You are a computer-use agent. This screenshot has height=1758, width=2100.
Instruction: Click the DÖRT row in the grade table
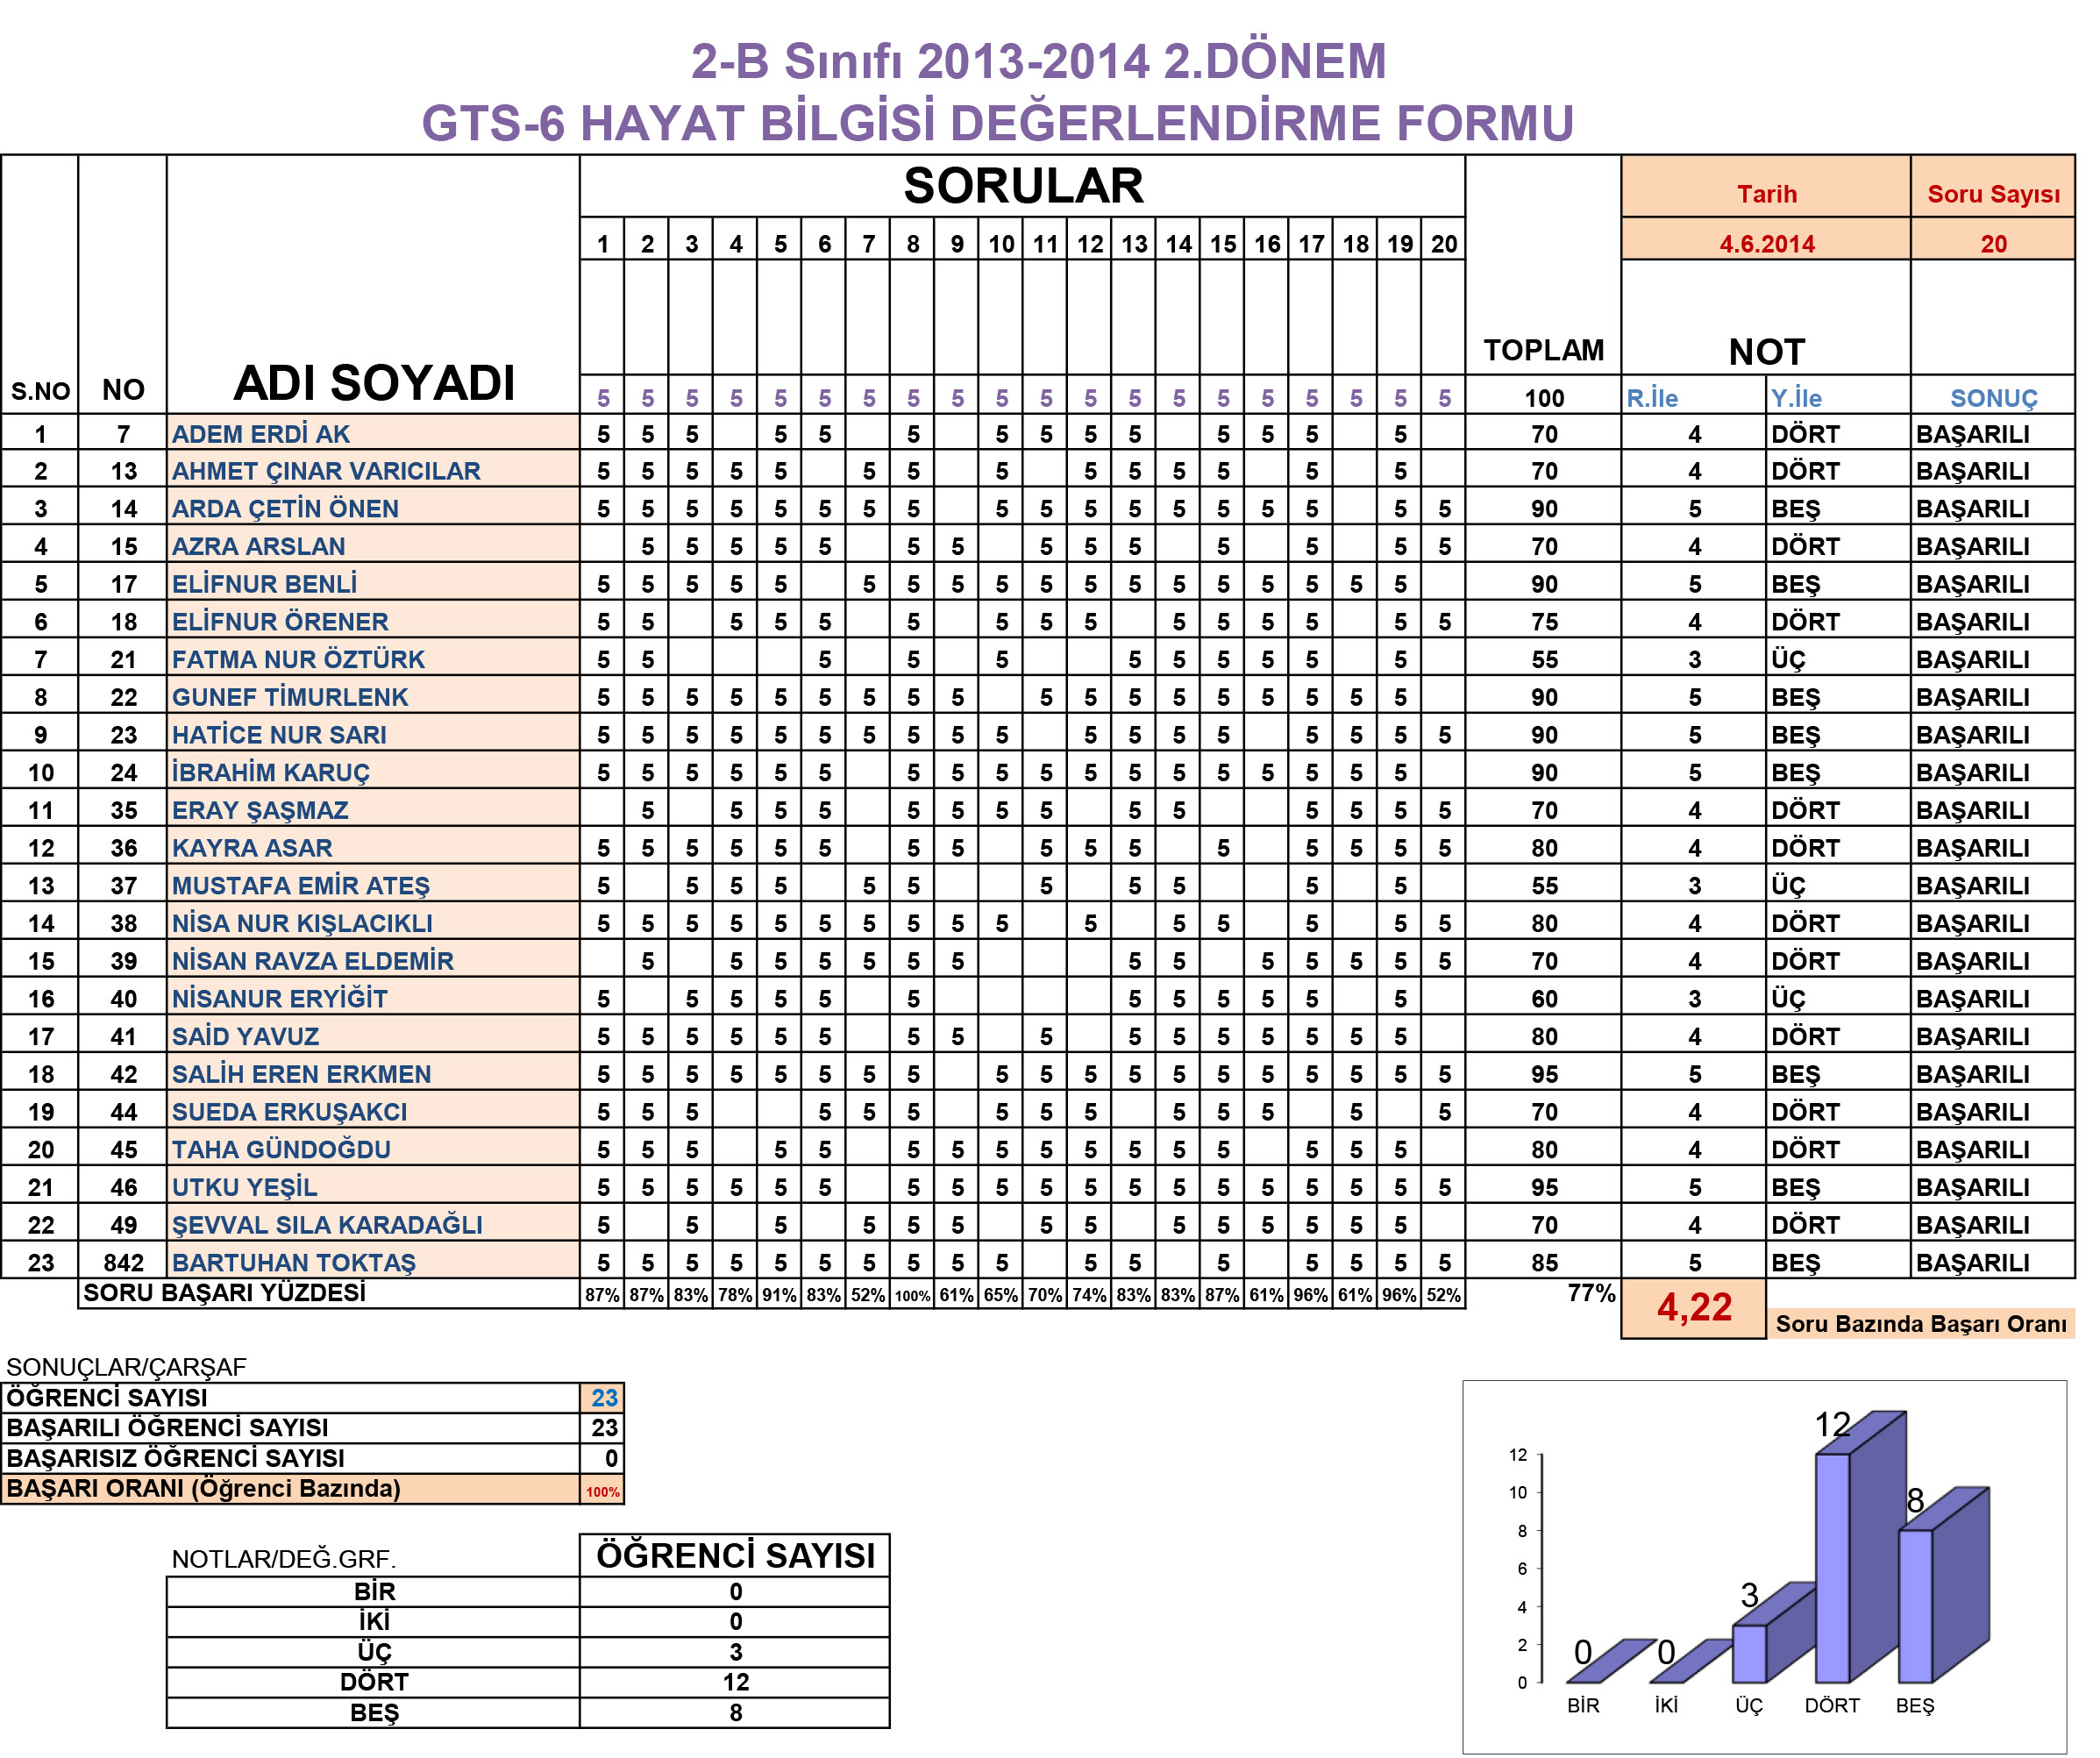click(x=528, y=1683)
